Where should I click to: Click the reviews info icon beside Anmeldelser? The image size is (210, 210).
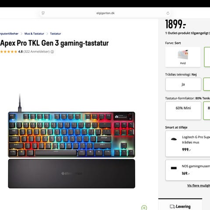coord(52,52)
